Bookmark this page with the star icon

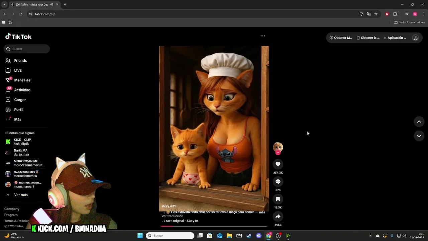coord(376,14)
